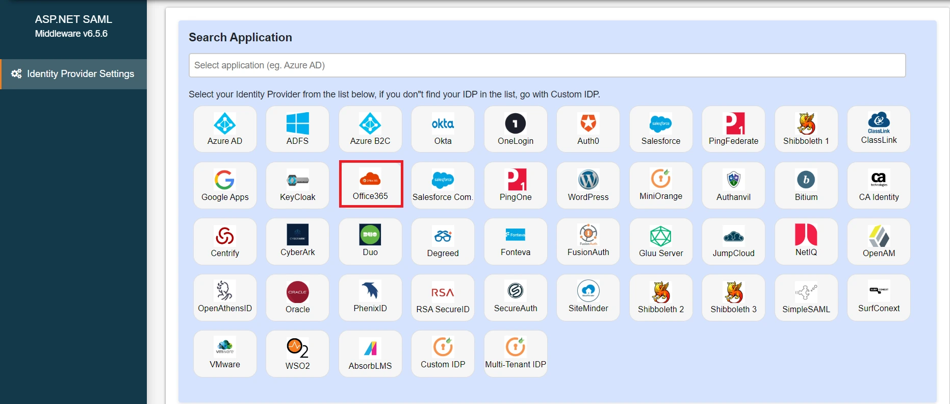This screenshot has width=950, height=404.
Task: Pick the Azure B2C provider tile
Action: (370, 129)
